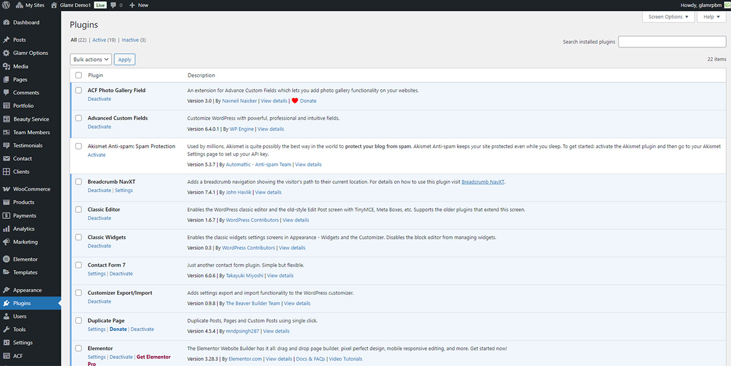The image size is (731, 366).
Task: Show All plugins filter
Action: [x=74, y=40]
